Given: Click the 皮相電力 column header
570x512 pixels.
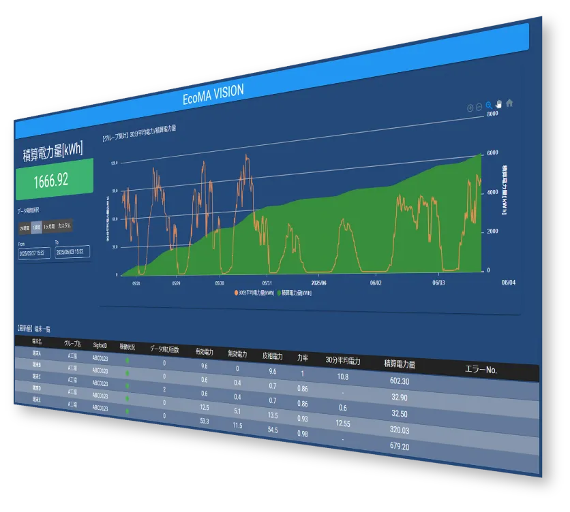Looking at the screenshot, I should pos(273,356).
